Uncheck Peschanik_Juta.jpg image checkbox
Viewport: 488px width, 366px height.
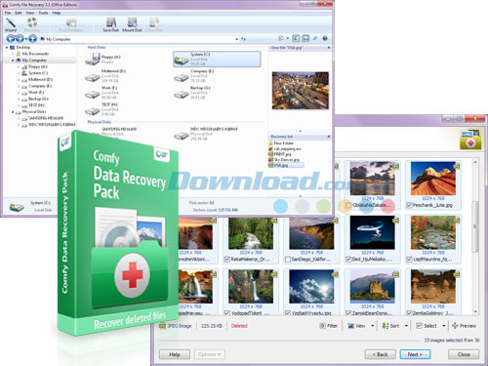pos(409,205)
